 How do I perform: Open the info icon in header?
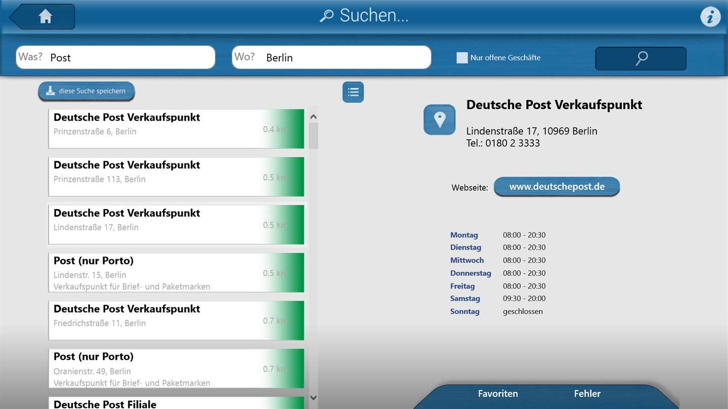pos(710,17)
